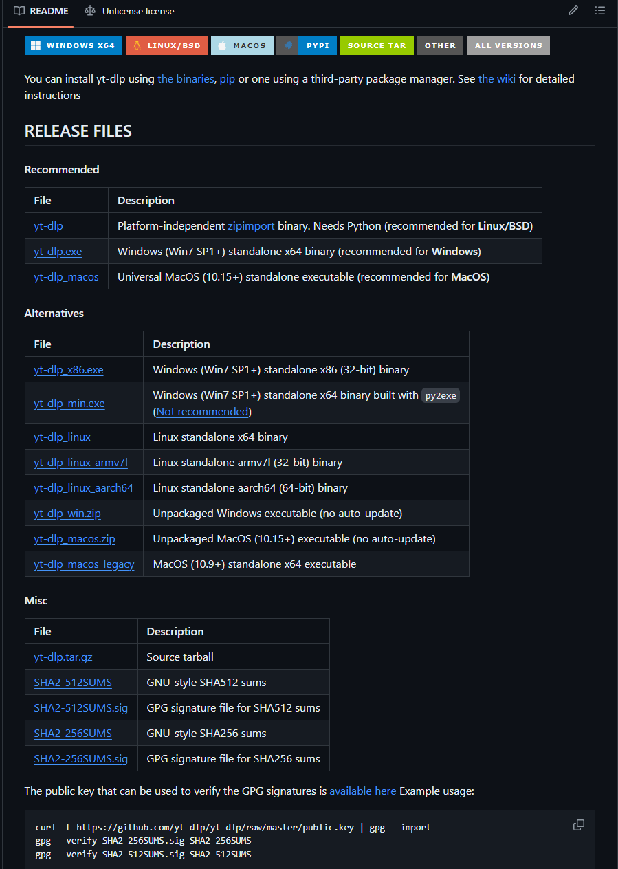Select the Linux/BSD install badge
The height and width of the screenshot is (869, 618).
[x=166, y=45]
